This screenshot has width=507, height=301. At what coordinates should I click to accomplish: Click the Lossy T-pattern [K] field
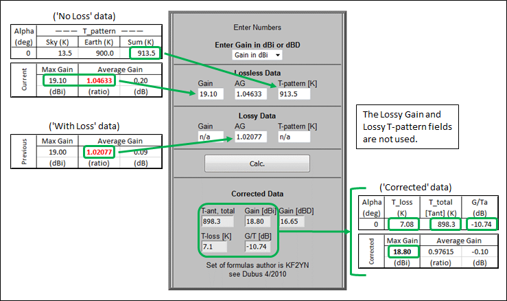pyautogui.click(x=294, y=137)
